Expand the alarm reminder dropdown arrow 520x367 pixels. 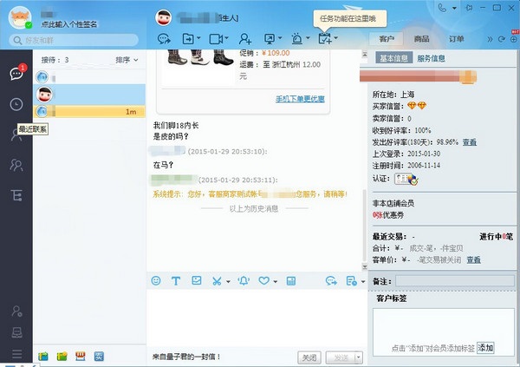(308, 38)
